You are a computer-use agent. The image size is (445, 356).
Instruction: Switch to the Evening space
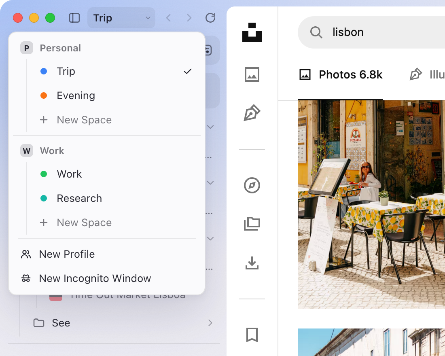(107, 95)
